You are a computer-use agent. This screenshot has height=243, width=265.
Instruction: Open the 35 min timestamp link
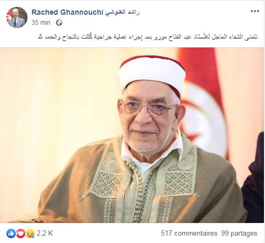click(41, 23)
